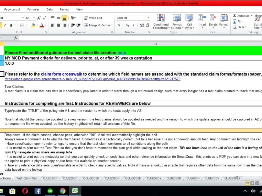Toggle the highlighted Bottom Align icon
Image resolution: width=262 pixels, height=196 pixels.
point(64,18)
